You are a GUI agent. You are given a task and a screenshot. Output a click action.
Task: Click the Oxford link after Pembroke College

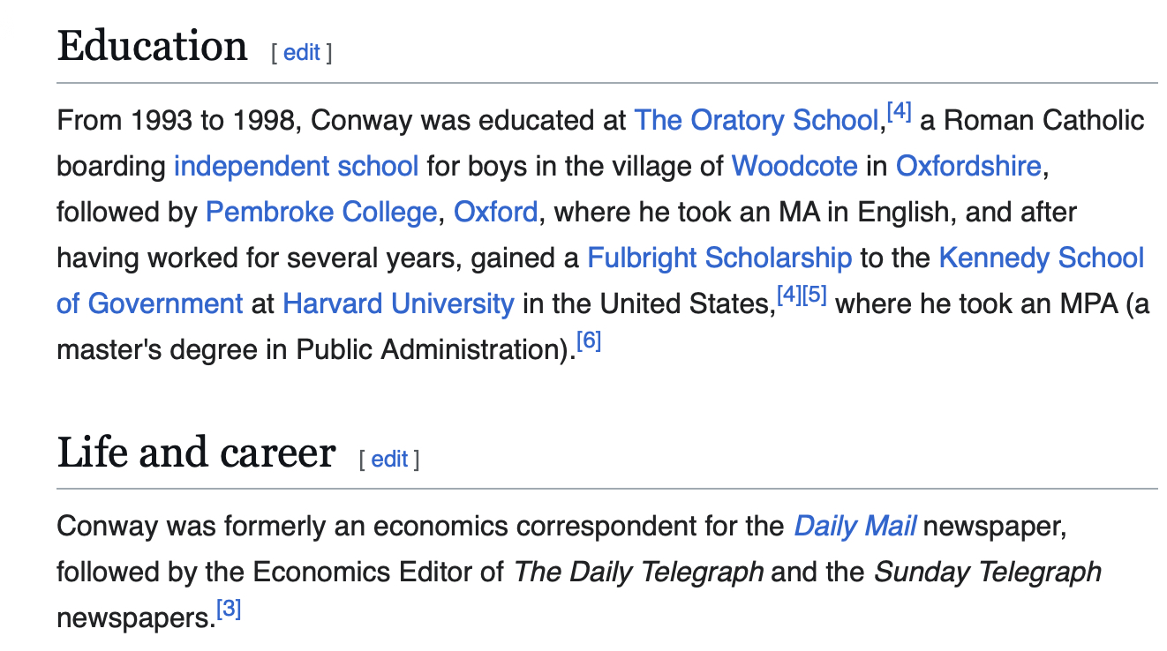495,212
